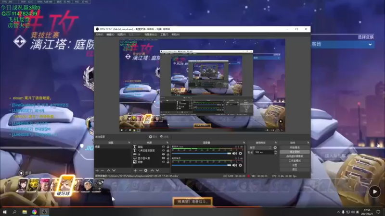Viewport: 385px width, 216px height.
Task: Select the 显示器采集 source row
Action: 151,158
